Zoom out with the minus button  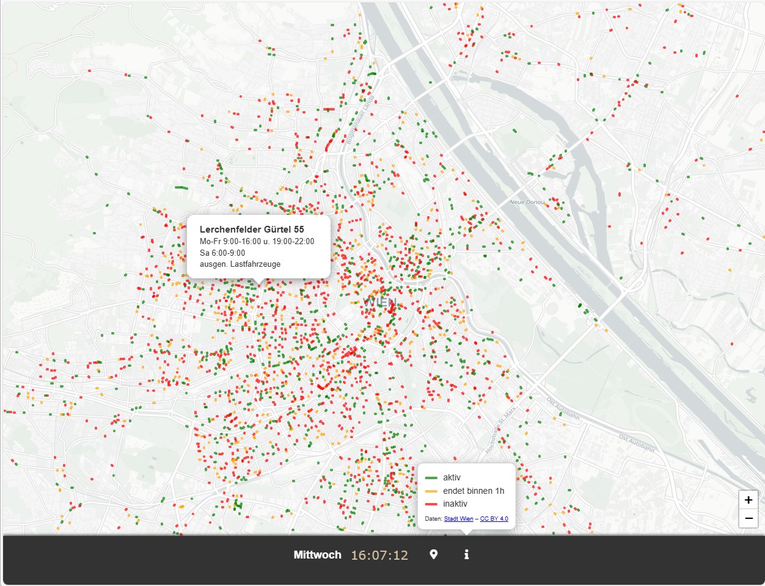749,518
